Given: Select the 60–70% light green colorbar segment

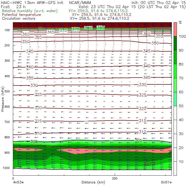Looking at the screenshot, I should tap(175, 85).
